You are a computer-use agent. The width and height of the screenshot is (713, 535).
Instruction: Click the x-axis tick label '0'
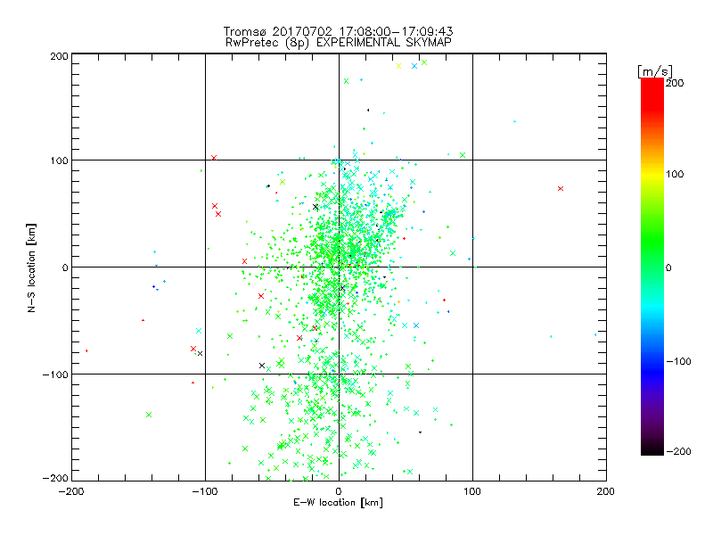[x=339, y=491]
